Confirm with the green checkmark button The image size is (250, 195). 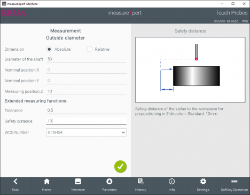[x=120, y=167]
